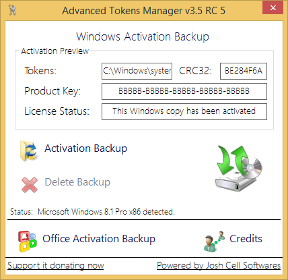
Task: Click the keys app icon in title bar
Action: tap(13, 10)
